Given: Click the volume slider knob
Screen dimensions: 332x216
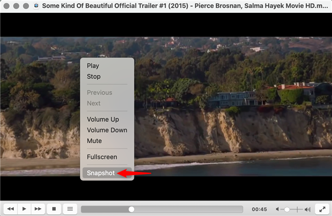Looking at the screenshot, I should [x=287, y=209].
